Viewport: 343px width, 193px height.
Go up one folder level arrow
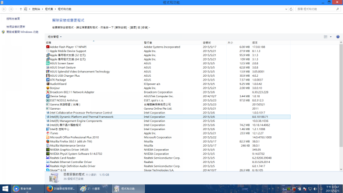tap(21, 9)
